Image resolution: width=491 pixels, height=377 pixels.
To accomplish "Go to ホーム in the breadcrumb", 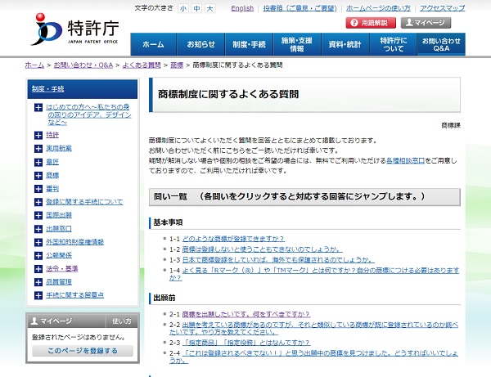I will point(34,65).
